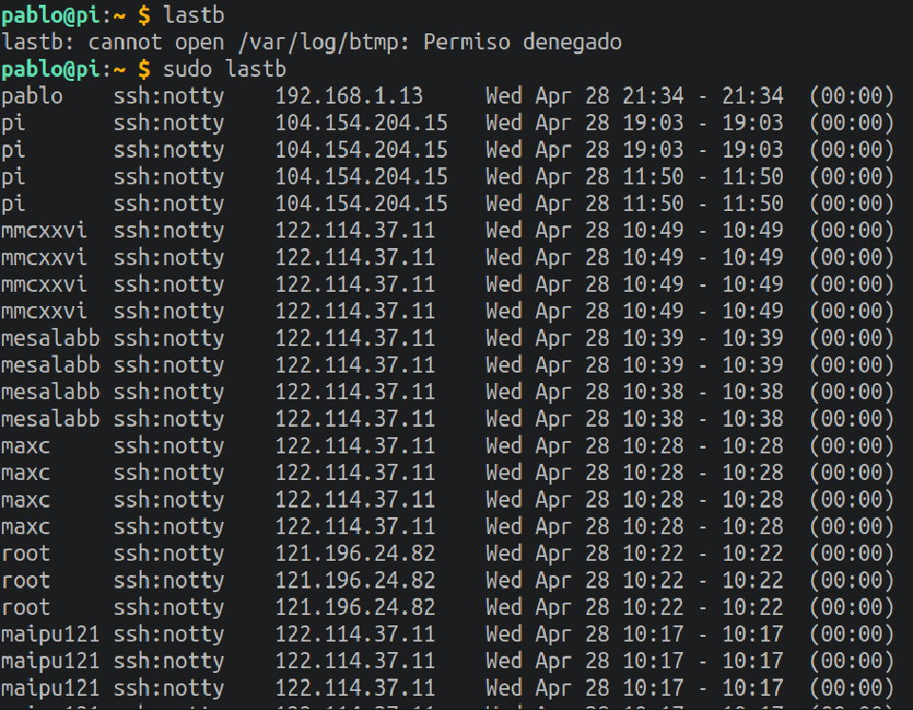The width and height of the screenshot is (913, 710).
Task: Click the topmost maipu121 username
Action: 49,633
